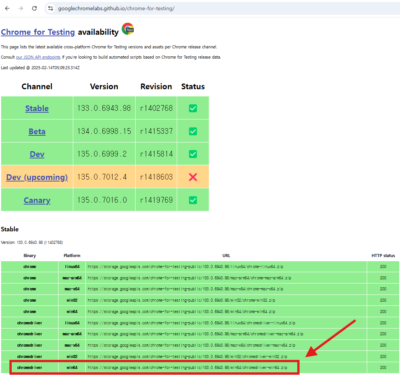
Task: Reload the page with the refresh icon
Action: [x=34, y=8]
